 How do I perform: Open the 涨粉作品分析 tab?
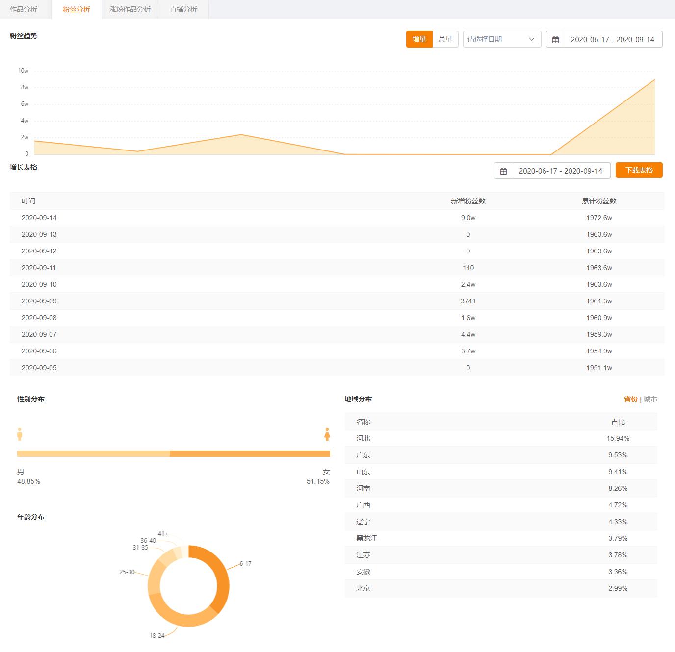tap(130, 9)
